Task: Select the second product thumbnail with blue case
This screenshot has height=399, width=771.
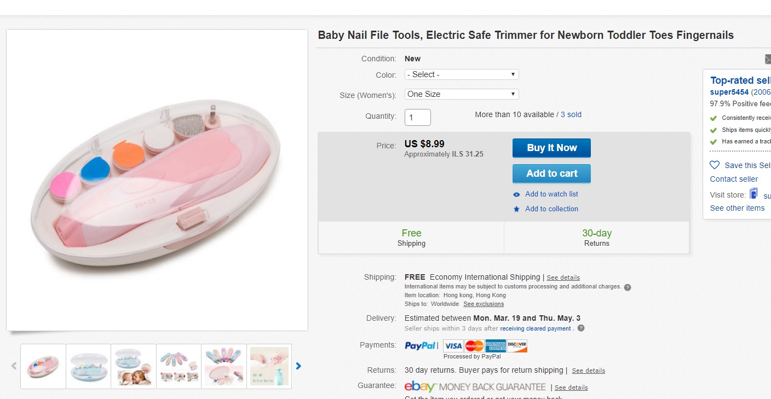Action: [89, 366]
